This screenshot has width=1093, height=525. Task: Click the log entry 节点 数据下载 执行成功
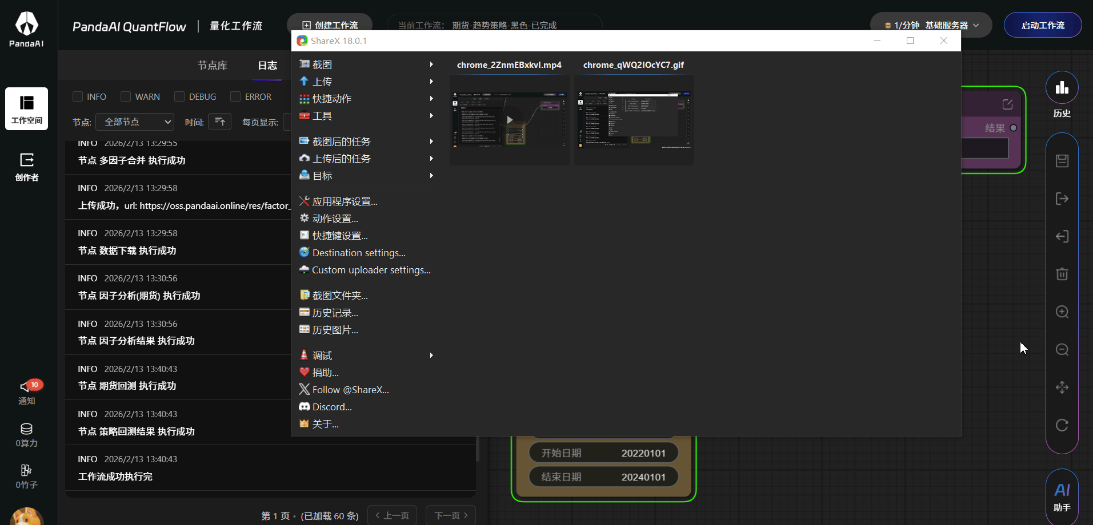127,251
